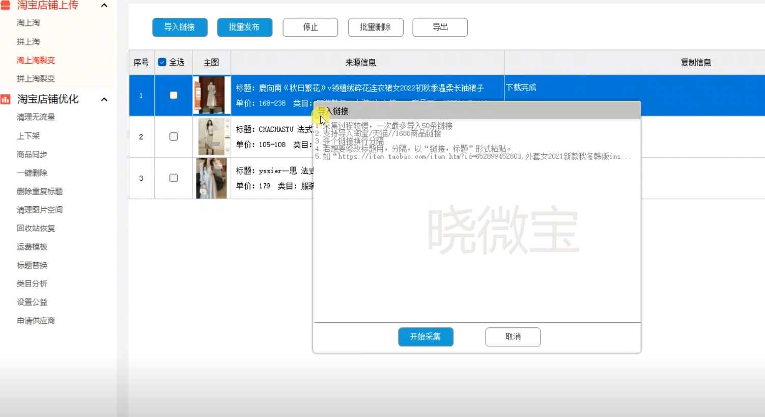Open 上下架 in sidebar
765x417 pixels.
tap(28, 136)
